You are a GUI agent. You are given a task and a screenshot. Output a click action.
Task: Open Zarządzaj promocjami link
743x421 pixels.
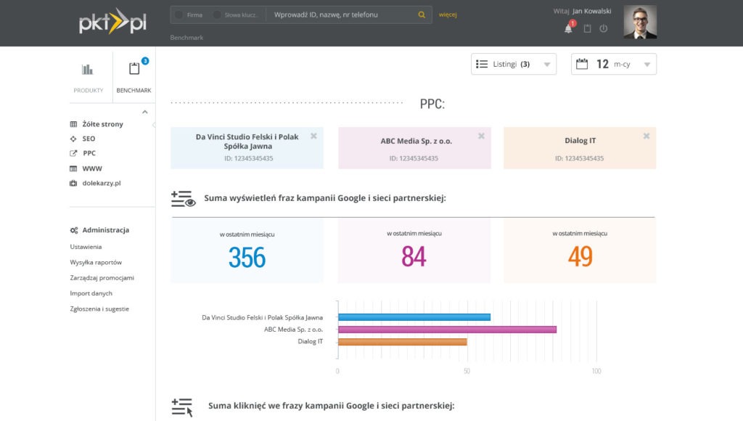(102, 278)
